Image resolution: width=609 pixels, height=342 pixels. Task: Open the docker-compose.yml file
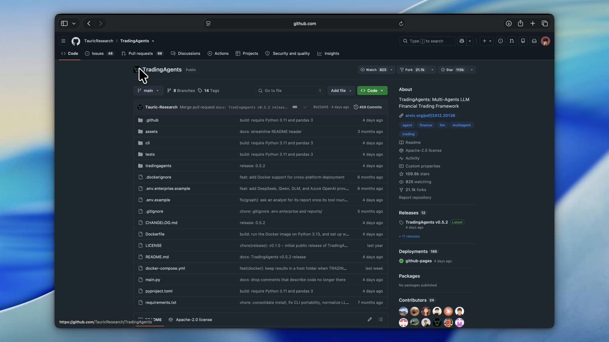pos(165,268)
